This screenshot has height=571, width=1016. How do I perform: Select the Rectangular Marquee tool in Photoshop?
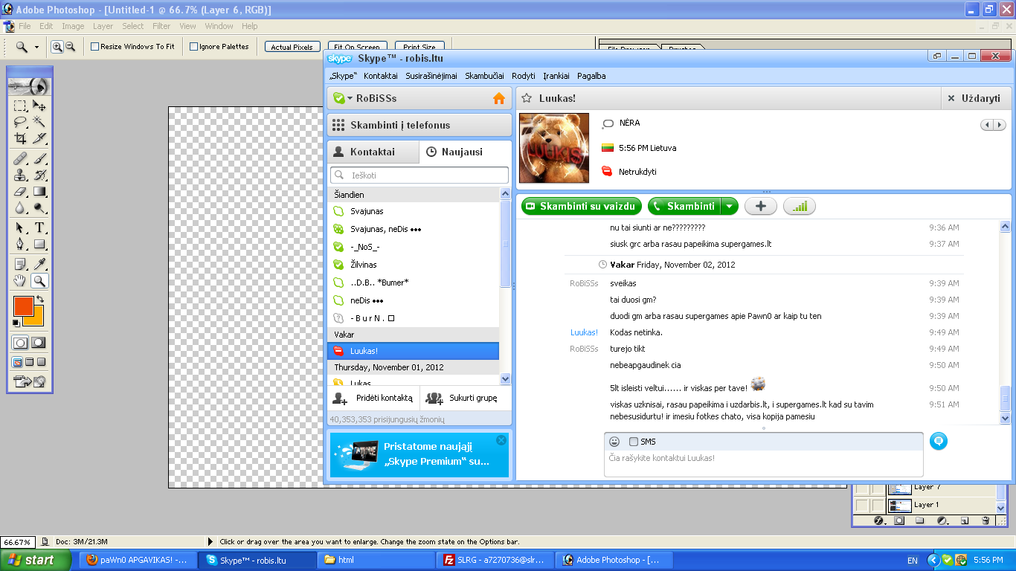click(20, 106)
